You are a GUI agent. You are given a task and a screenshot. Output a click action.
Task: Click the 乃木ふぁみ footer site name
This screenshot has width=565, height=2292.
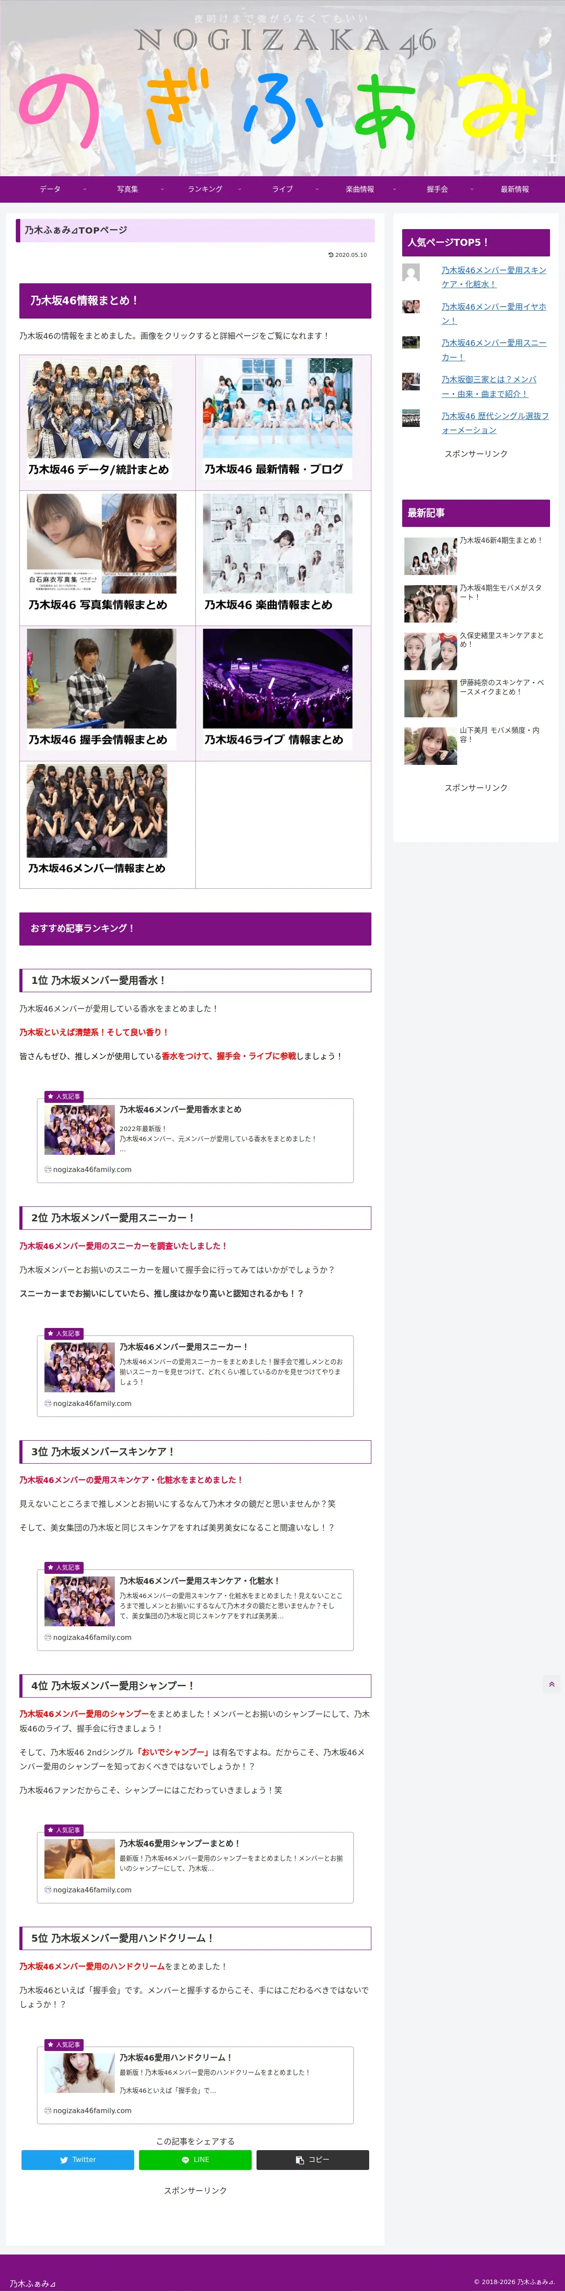pos(32,2284)
